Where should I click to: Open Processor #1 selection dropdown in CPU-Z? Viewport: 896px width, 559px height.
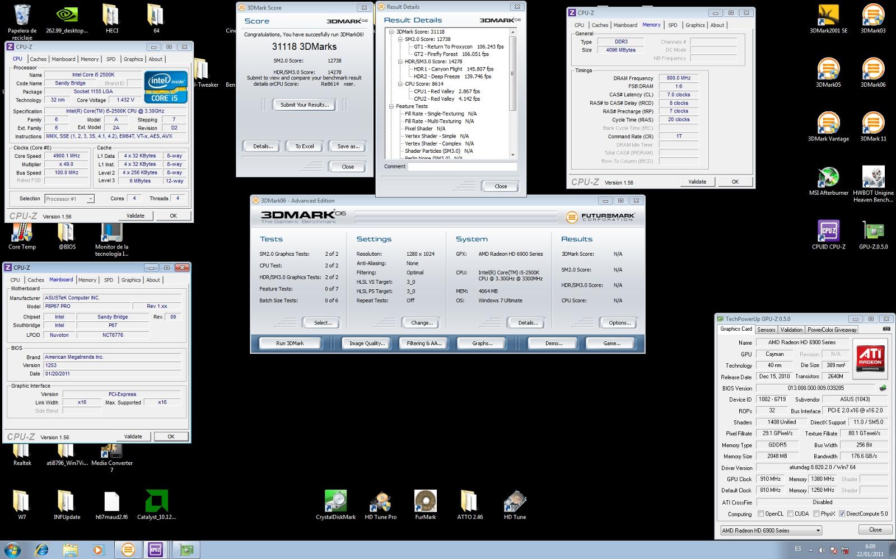click(x=69, y=199)
